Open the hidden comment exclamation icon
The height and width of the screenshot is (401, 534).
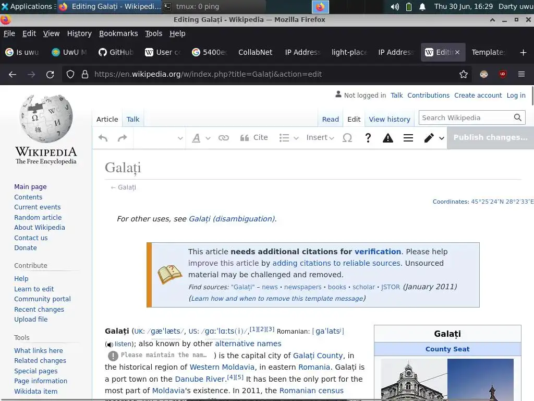(113, 356)
